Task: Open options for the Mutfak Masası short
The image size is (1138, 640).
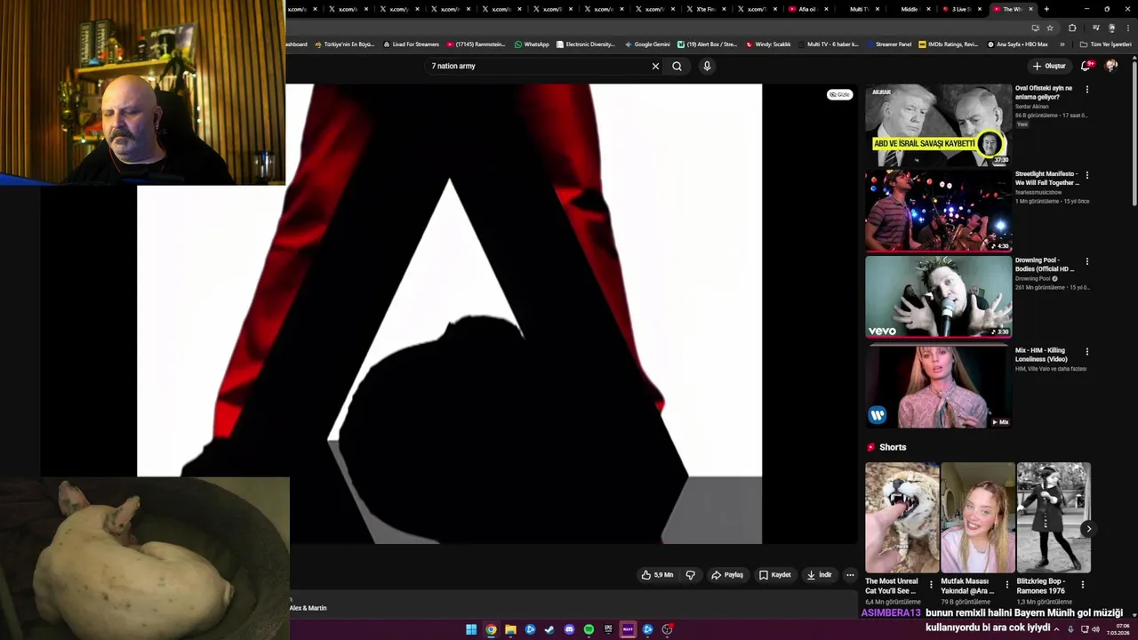Action: 1006,585
